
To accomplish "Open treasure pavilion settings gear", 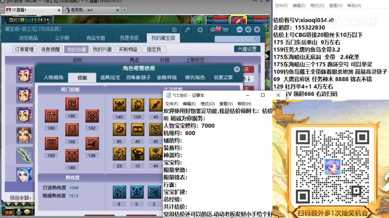I will 248,30.
